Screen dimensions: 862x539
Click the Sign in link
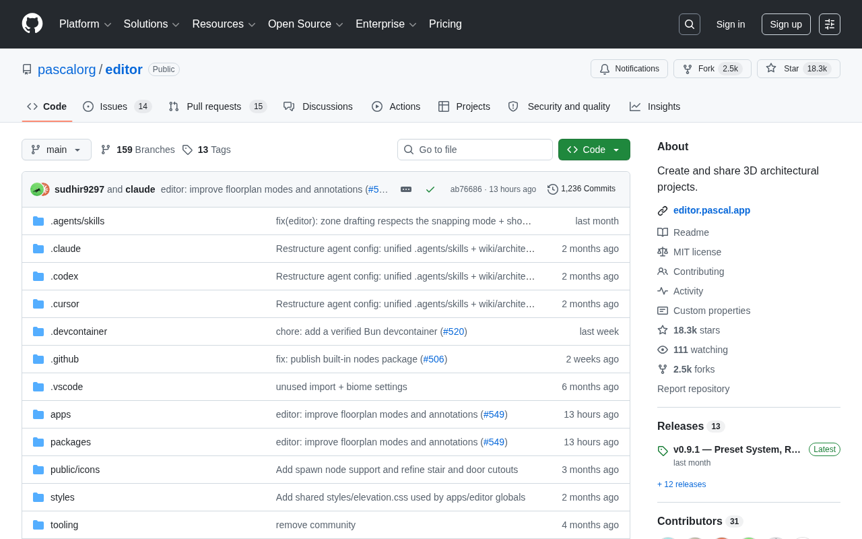(x=731, y=24)
